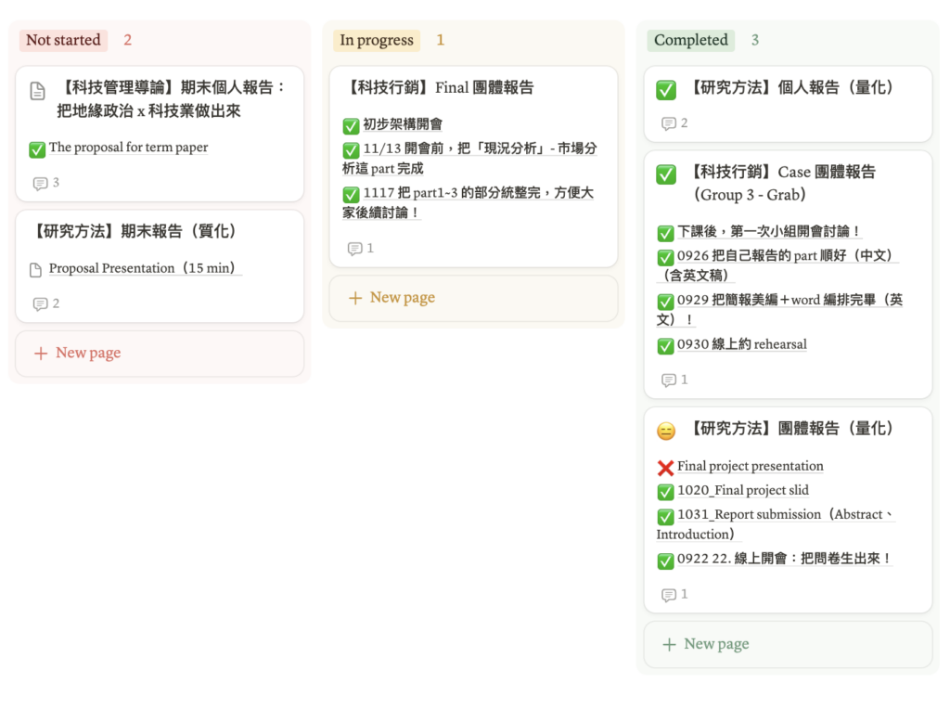Toggle the checkmark beside 初步架構開會

(x=351, y=125)
